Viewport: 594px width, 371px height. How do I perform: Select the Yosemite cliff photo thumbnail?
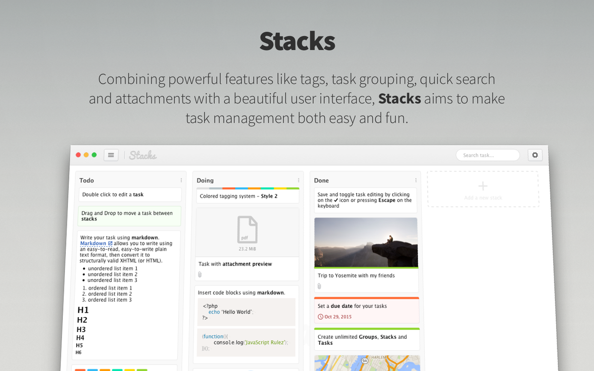pos(366,242)
